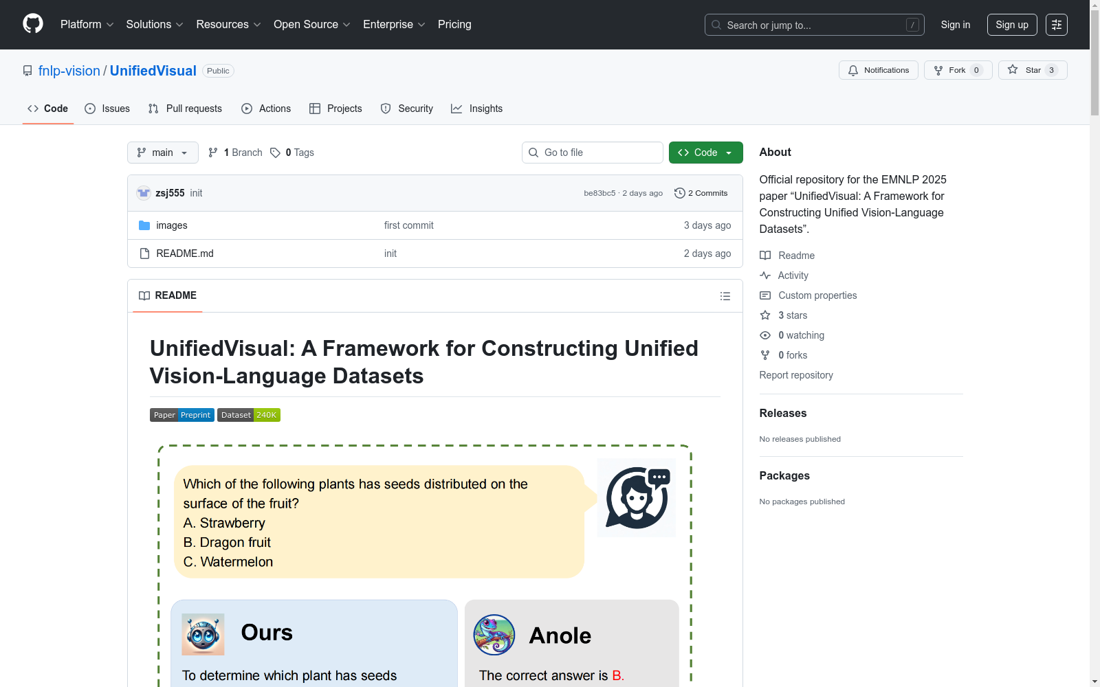The width and height of the screenshot is (1100, 687).
Task: Open the green Code dropdown button
Action: pyautogui.click(x=706, y=153)
